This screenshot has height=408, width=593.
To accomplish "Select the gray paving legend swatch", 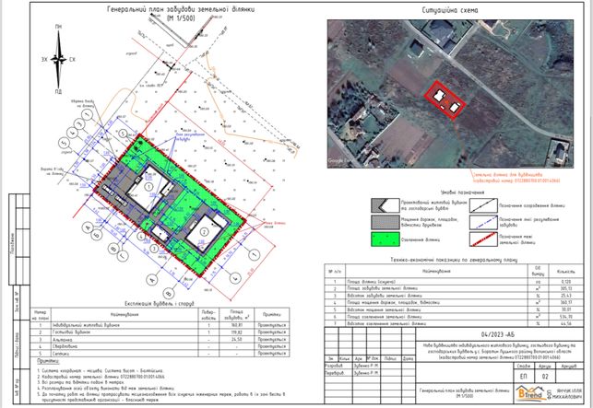I will click(x=385, y=222).
